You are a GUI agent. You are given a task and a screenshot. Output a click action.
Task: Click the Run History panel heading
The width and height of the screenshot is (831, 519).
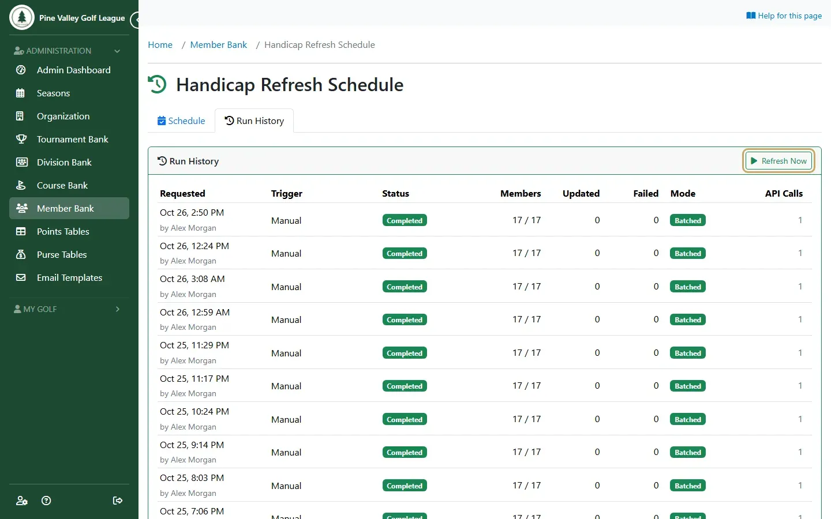(188, 161)
